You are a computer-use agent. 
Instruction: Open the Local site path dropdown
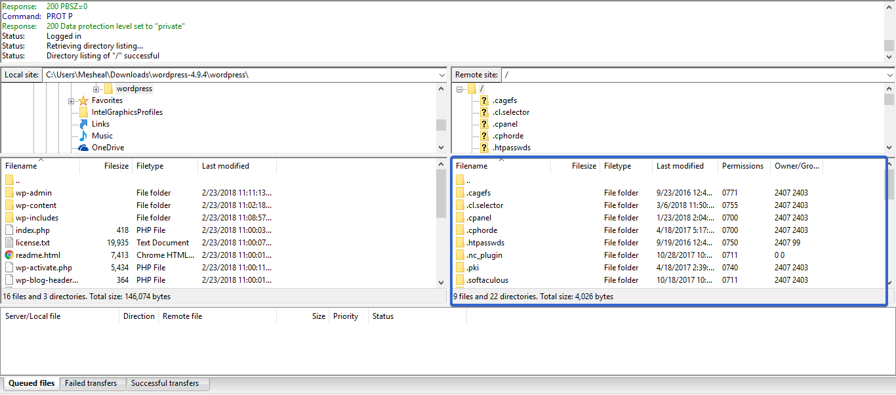(x=441, y=75)
